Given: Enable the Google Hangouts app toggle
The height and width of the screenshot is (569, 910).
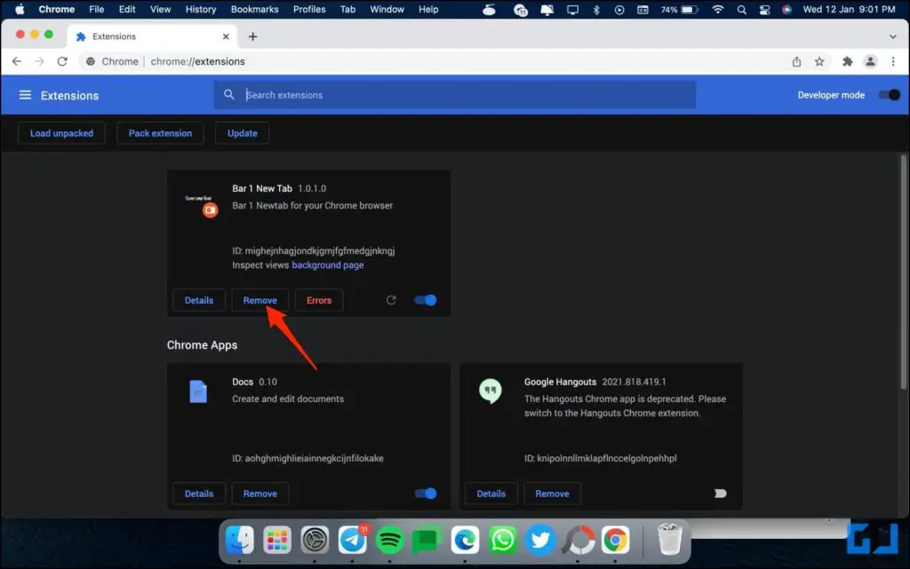Looking at the screenshot, I should click(x=720, y=493).
